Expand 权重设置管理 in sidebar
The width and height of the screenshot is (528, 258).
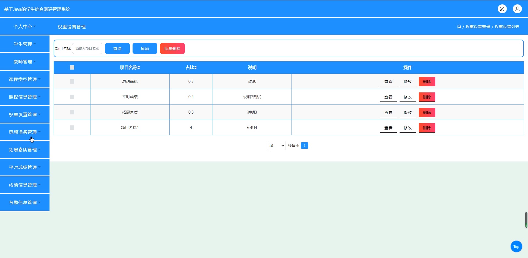pos(25,114)
